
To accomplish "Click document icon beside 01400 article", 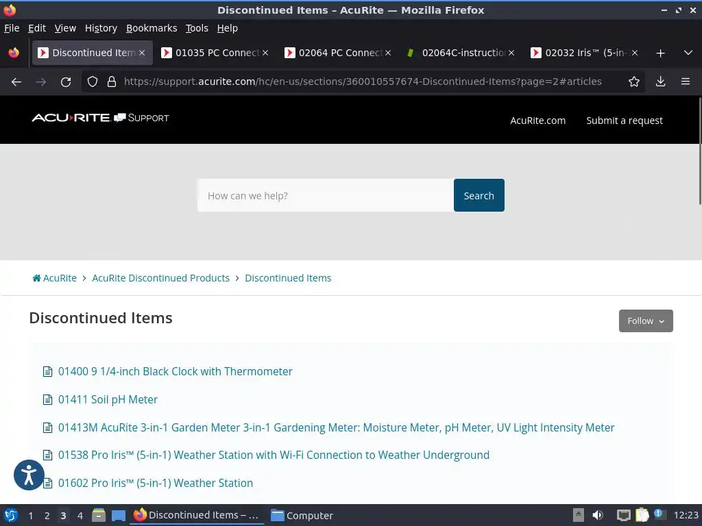I will coord(47,372).
